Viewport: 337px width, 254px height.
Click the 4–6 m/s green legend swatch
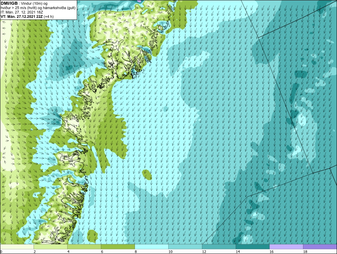pyautogui.click(x=84, y=247)
